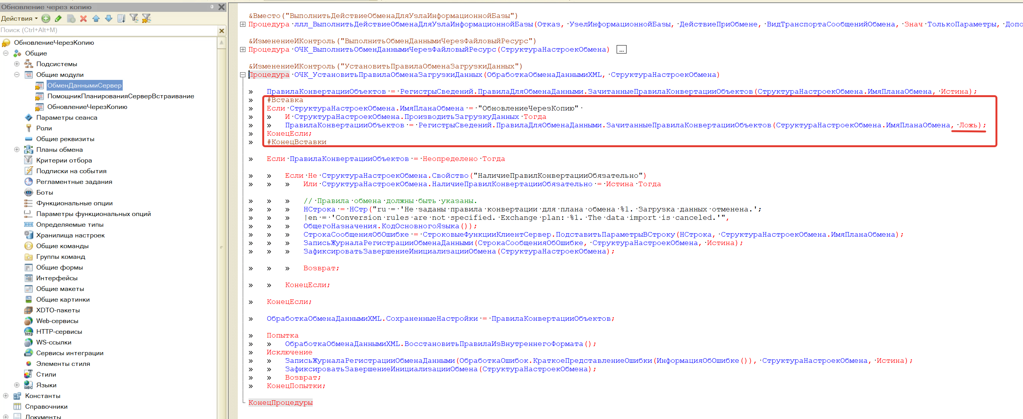Click the Боты icon
Viewport: 1023px width, 419px height.
click(x=29, y=193)
